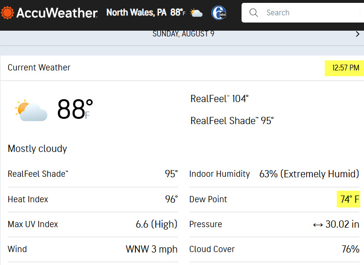Select the large 88°F temperature reading
Image resolution: width=364 pixels, height=265 pixels.
[75, 109]
